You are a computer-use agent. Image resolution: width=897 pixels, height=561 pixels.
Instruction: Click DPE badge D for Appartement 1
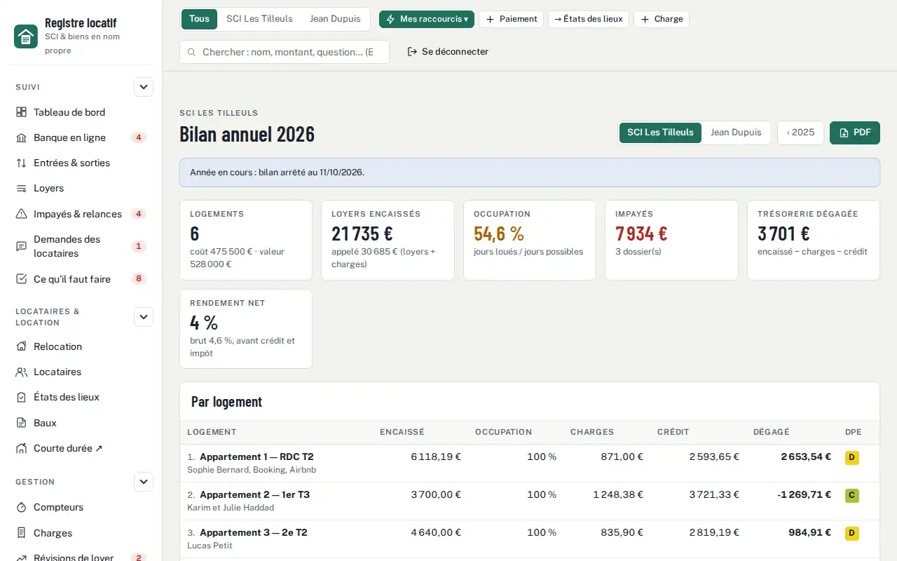852,458
